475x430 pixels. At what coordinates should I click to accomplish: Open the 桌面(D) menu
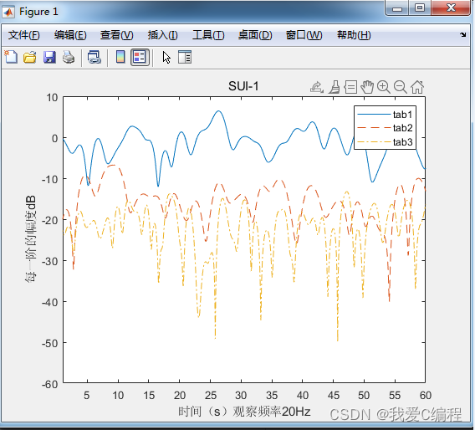(x=255, y=35)
